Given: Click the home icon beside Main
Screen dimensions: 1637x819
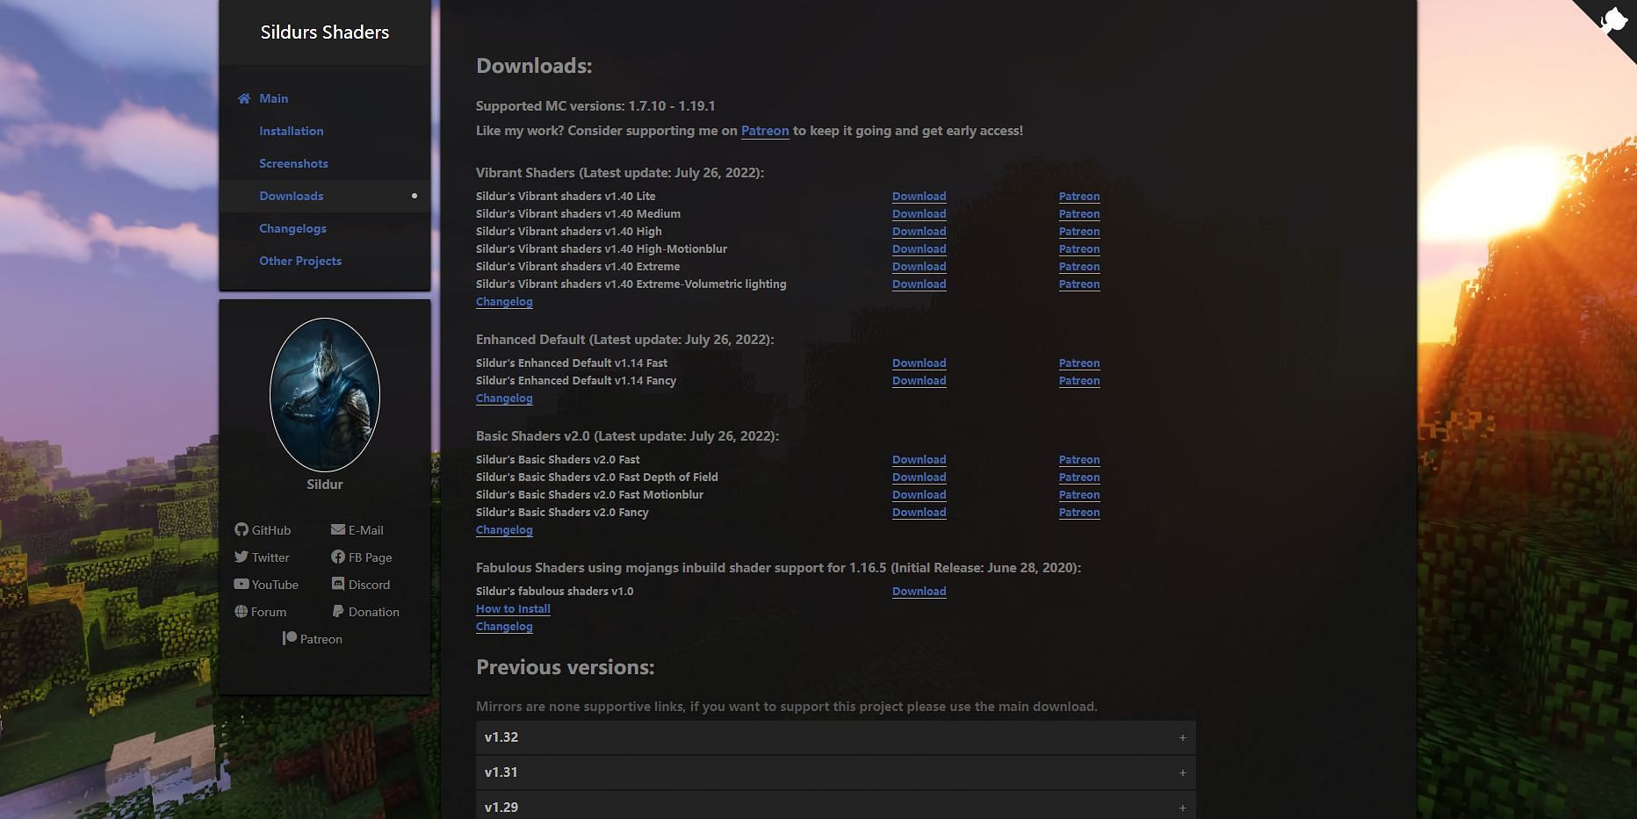Looking at the screenshot, I should click(x=243, y=98).
